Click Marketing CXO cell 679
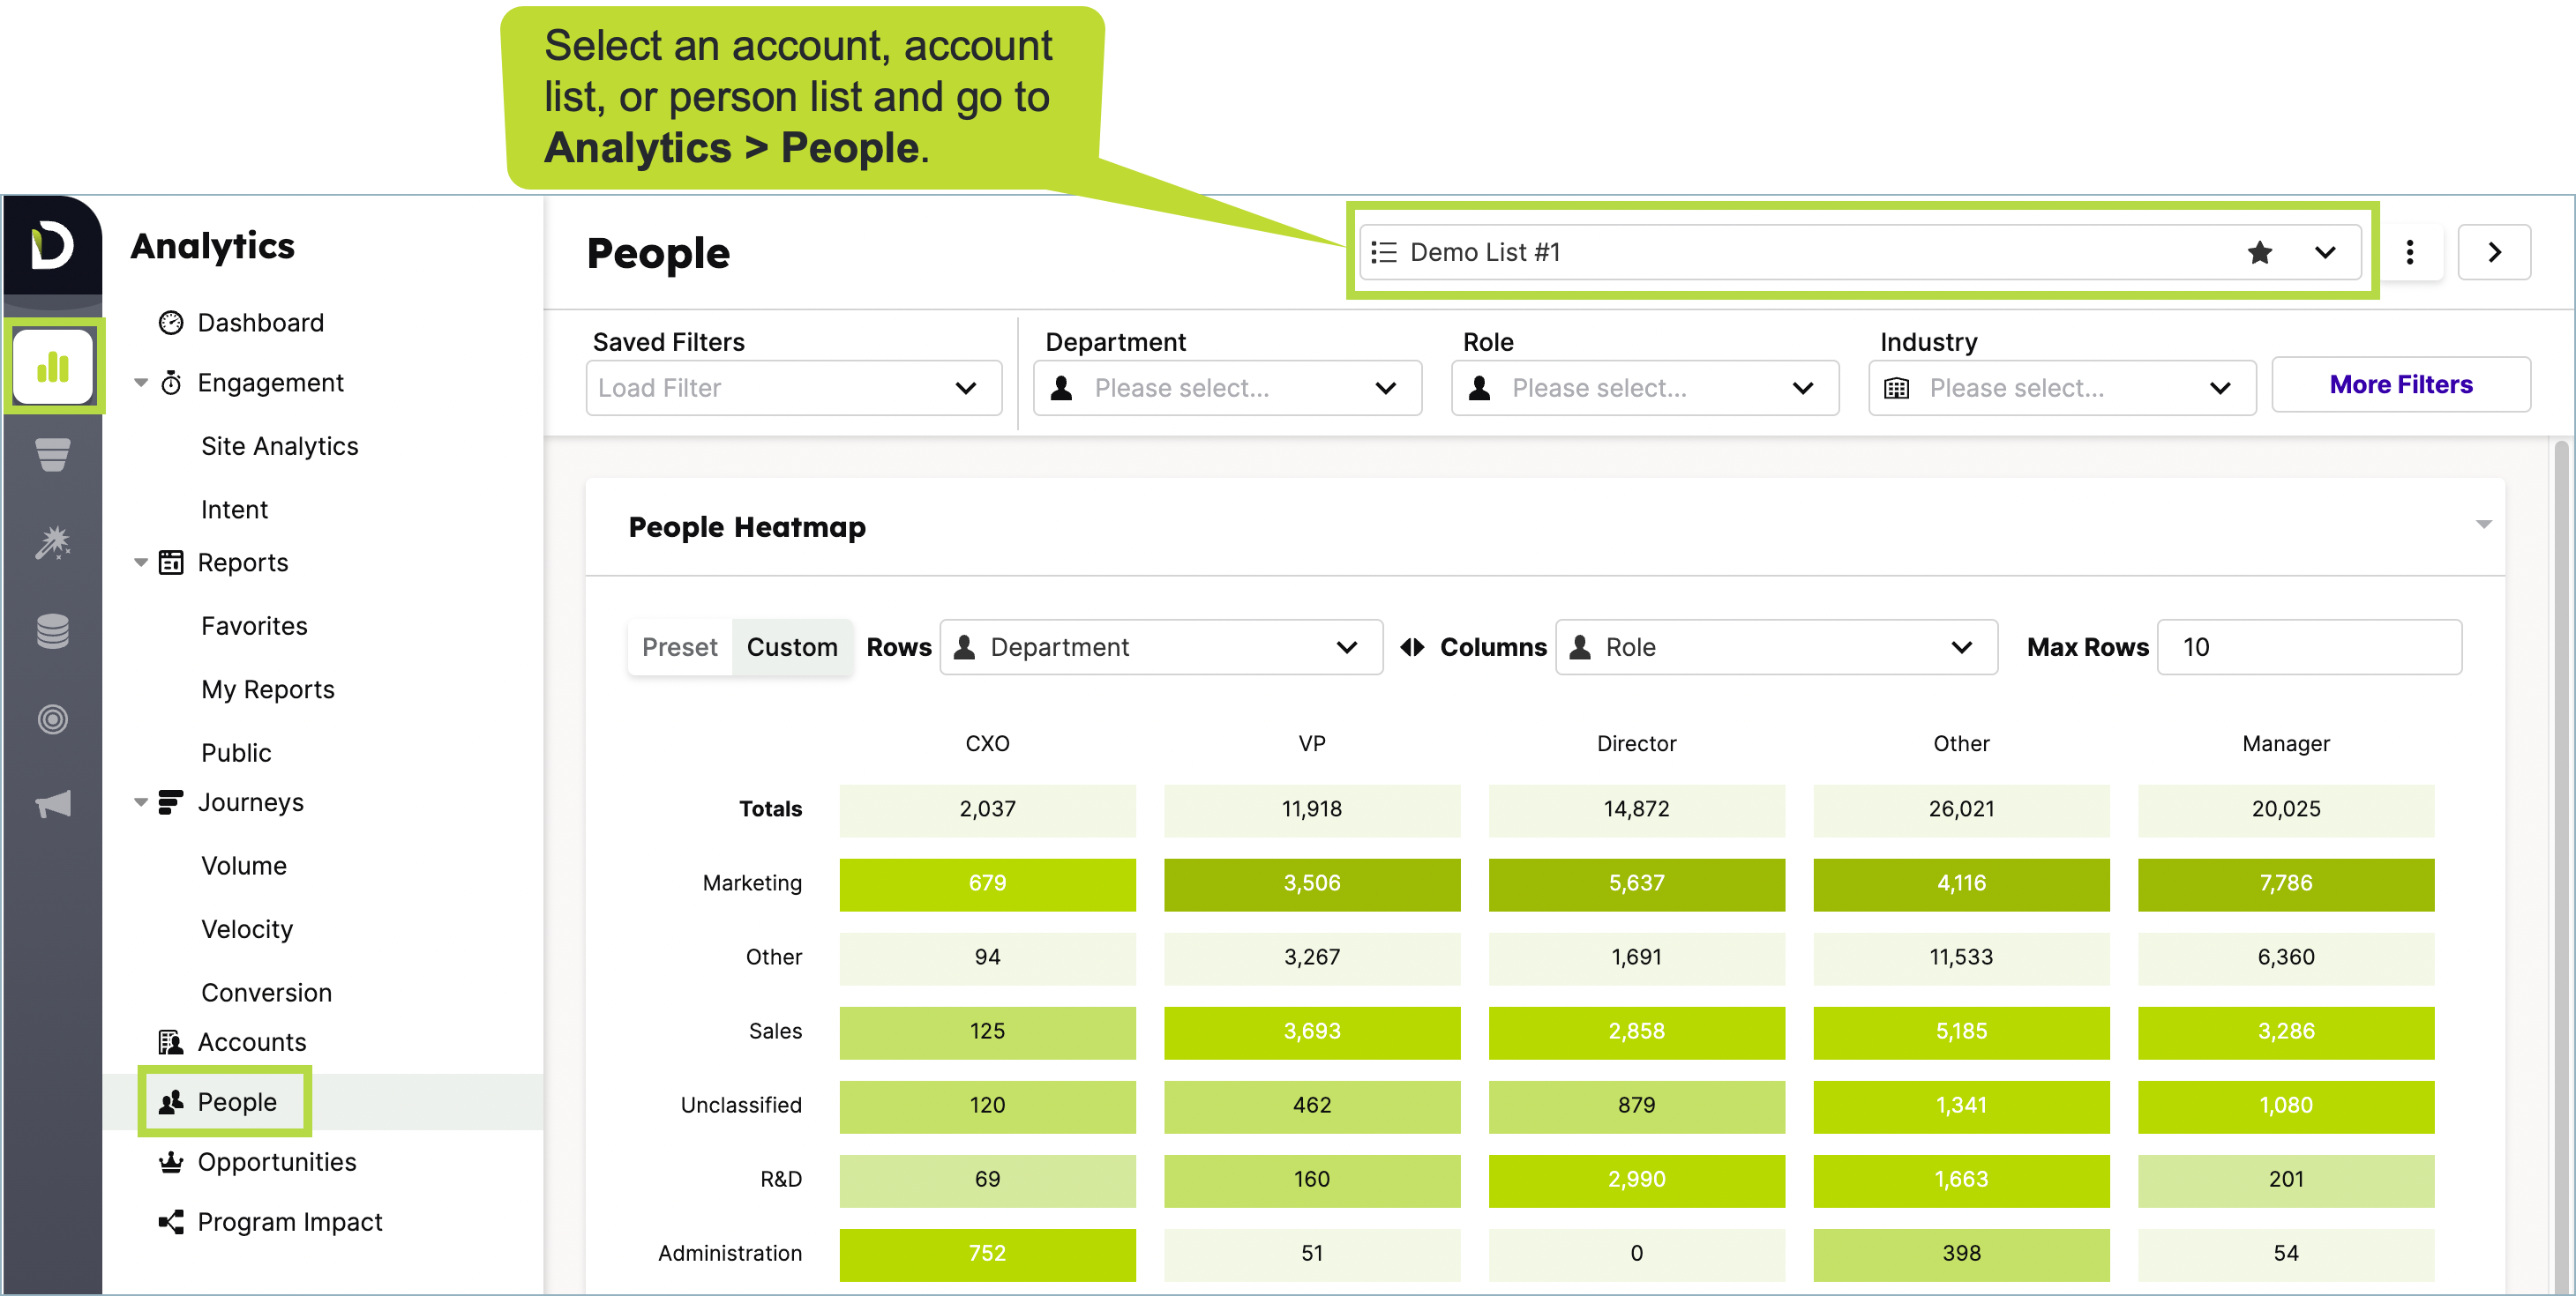2576x1296 pixels. pyautogui.click(x=988, y=883)
